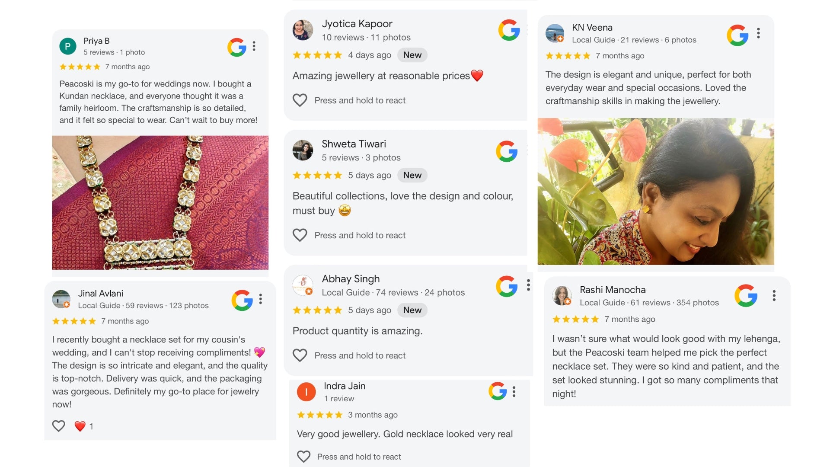Click the Google logo on Shweta Tiwari's review

(507, 151)
